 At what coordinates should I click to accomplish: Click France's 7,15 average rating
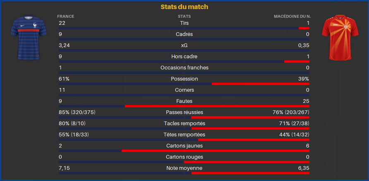(x=64, y=168)
